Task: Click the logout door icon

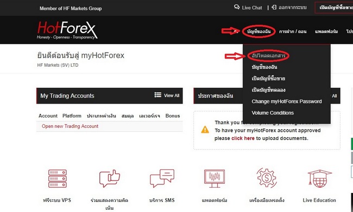Action: 274,7
